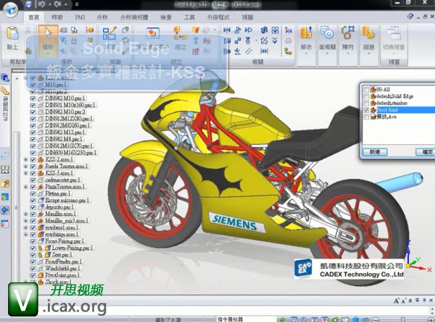
Task: Open the Add-ins (外掛程式) tab
Action: pos(218,17)
